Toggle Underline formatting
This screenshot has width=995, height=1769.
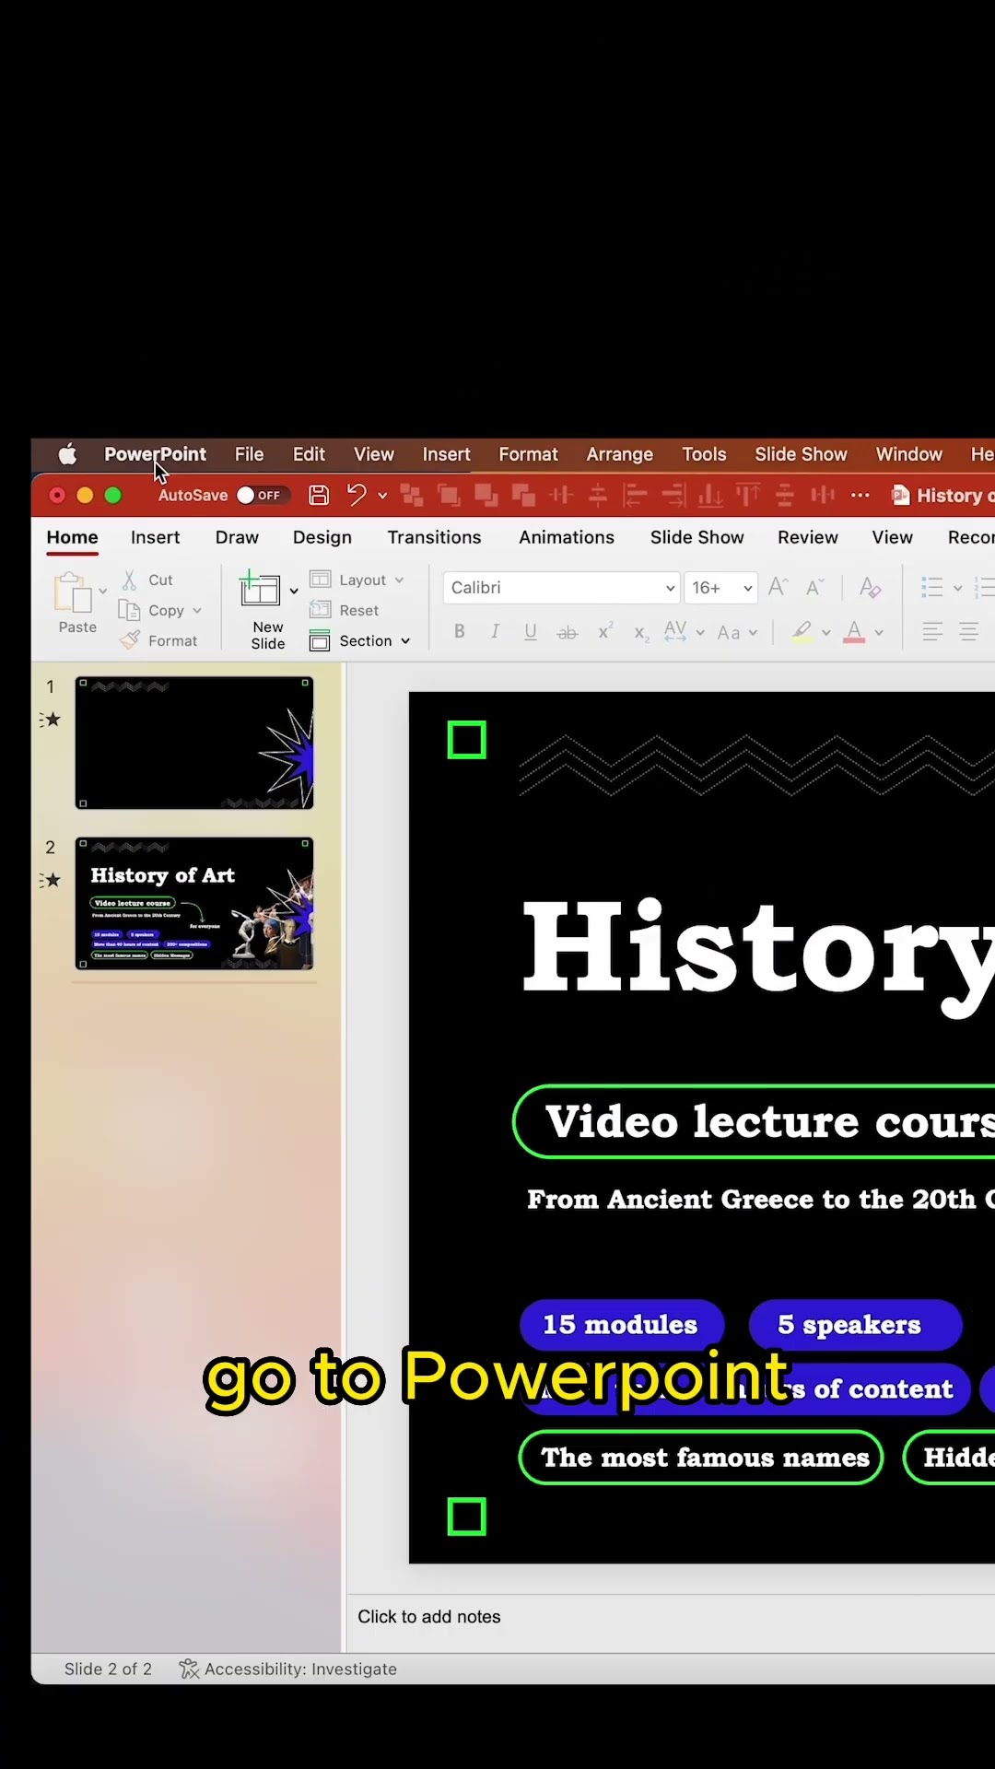(531, 631)
